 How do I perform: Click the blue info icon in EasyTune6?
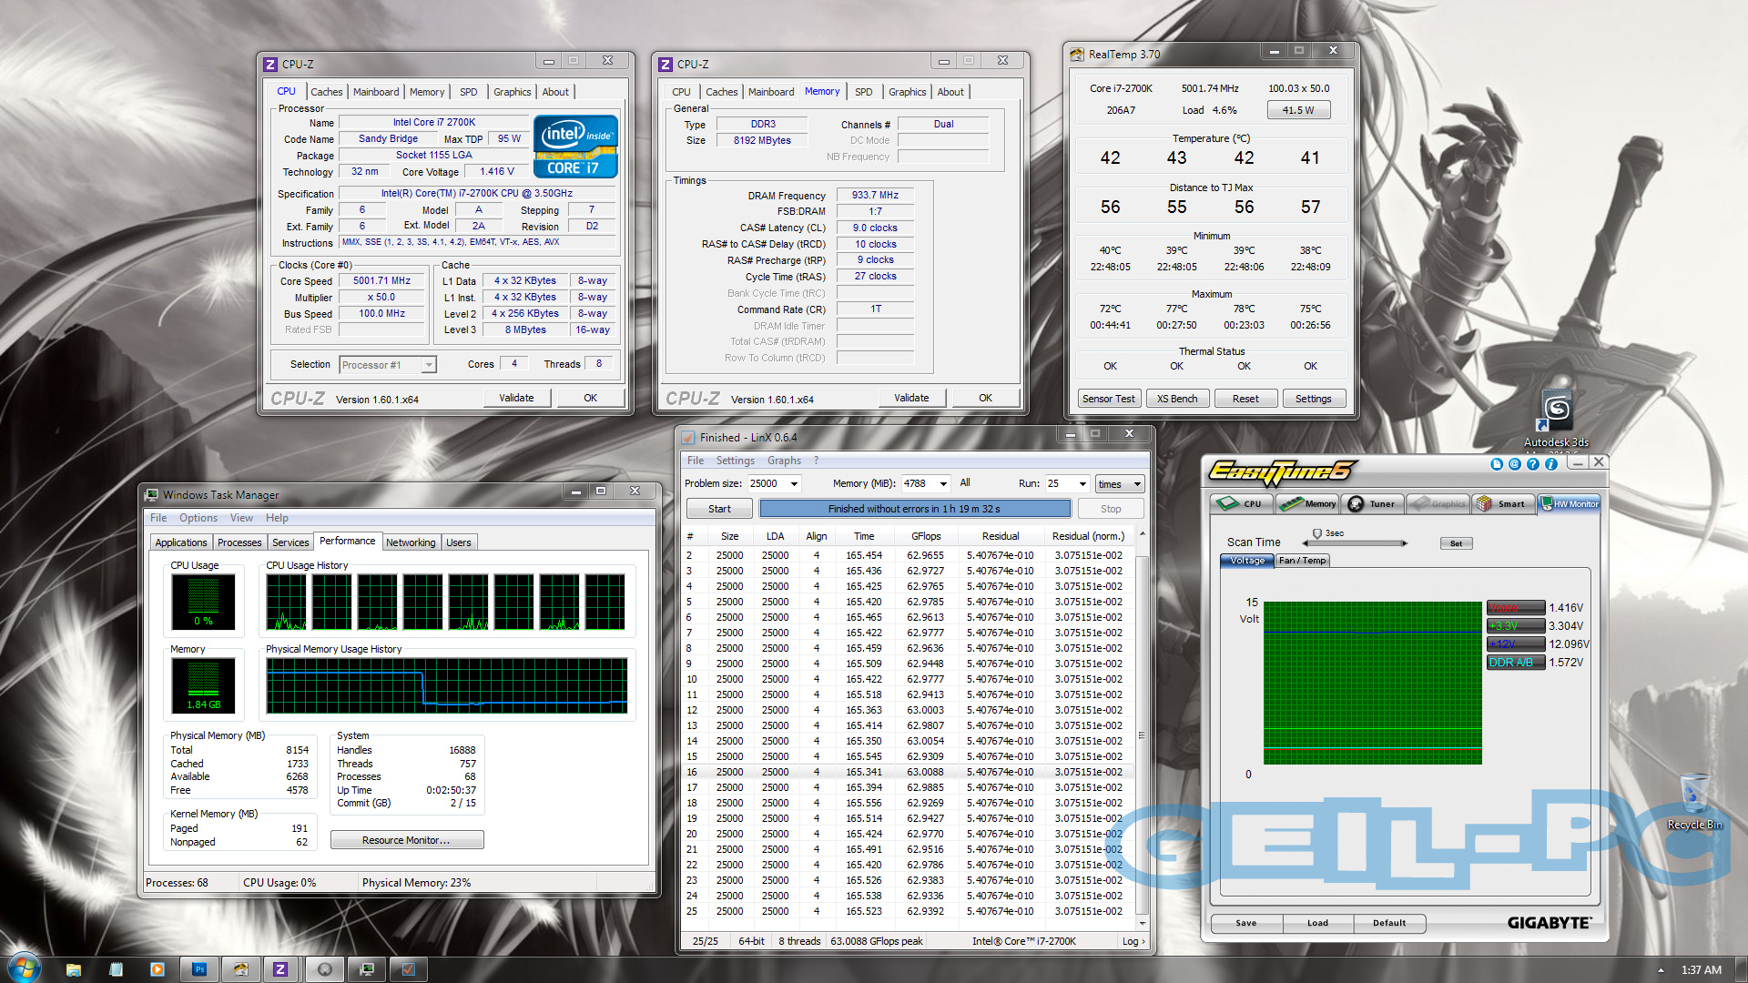1550,464
